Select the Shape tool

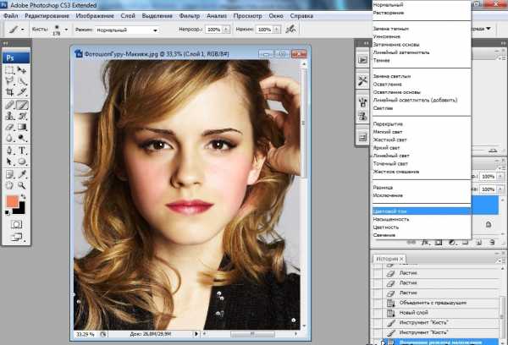click(x=22, y=162)
